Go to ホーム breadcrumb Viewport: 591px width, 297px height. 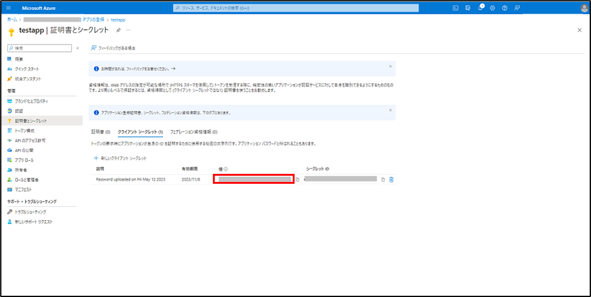pos(12,20)
